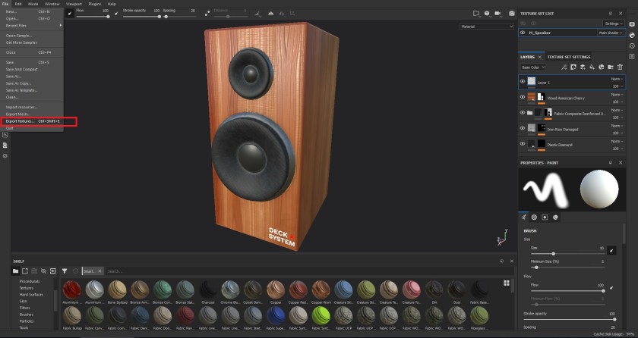Toggle shelf grid view icon

click(507, 283)
